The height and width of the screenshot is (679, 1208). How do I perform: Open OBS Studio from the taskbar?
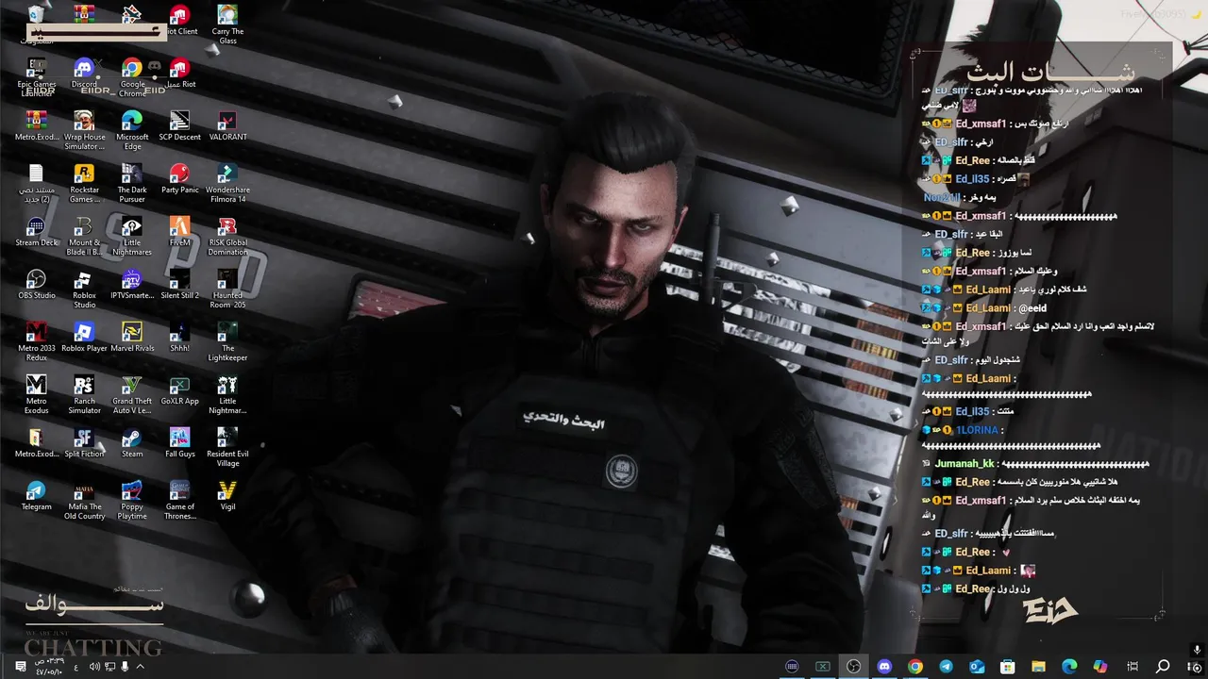[853, 667]
